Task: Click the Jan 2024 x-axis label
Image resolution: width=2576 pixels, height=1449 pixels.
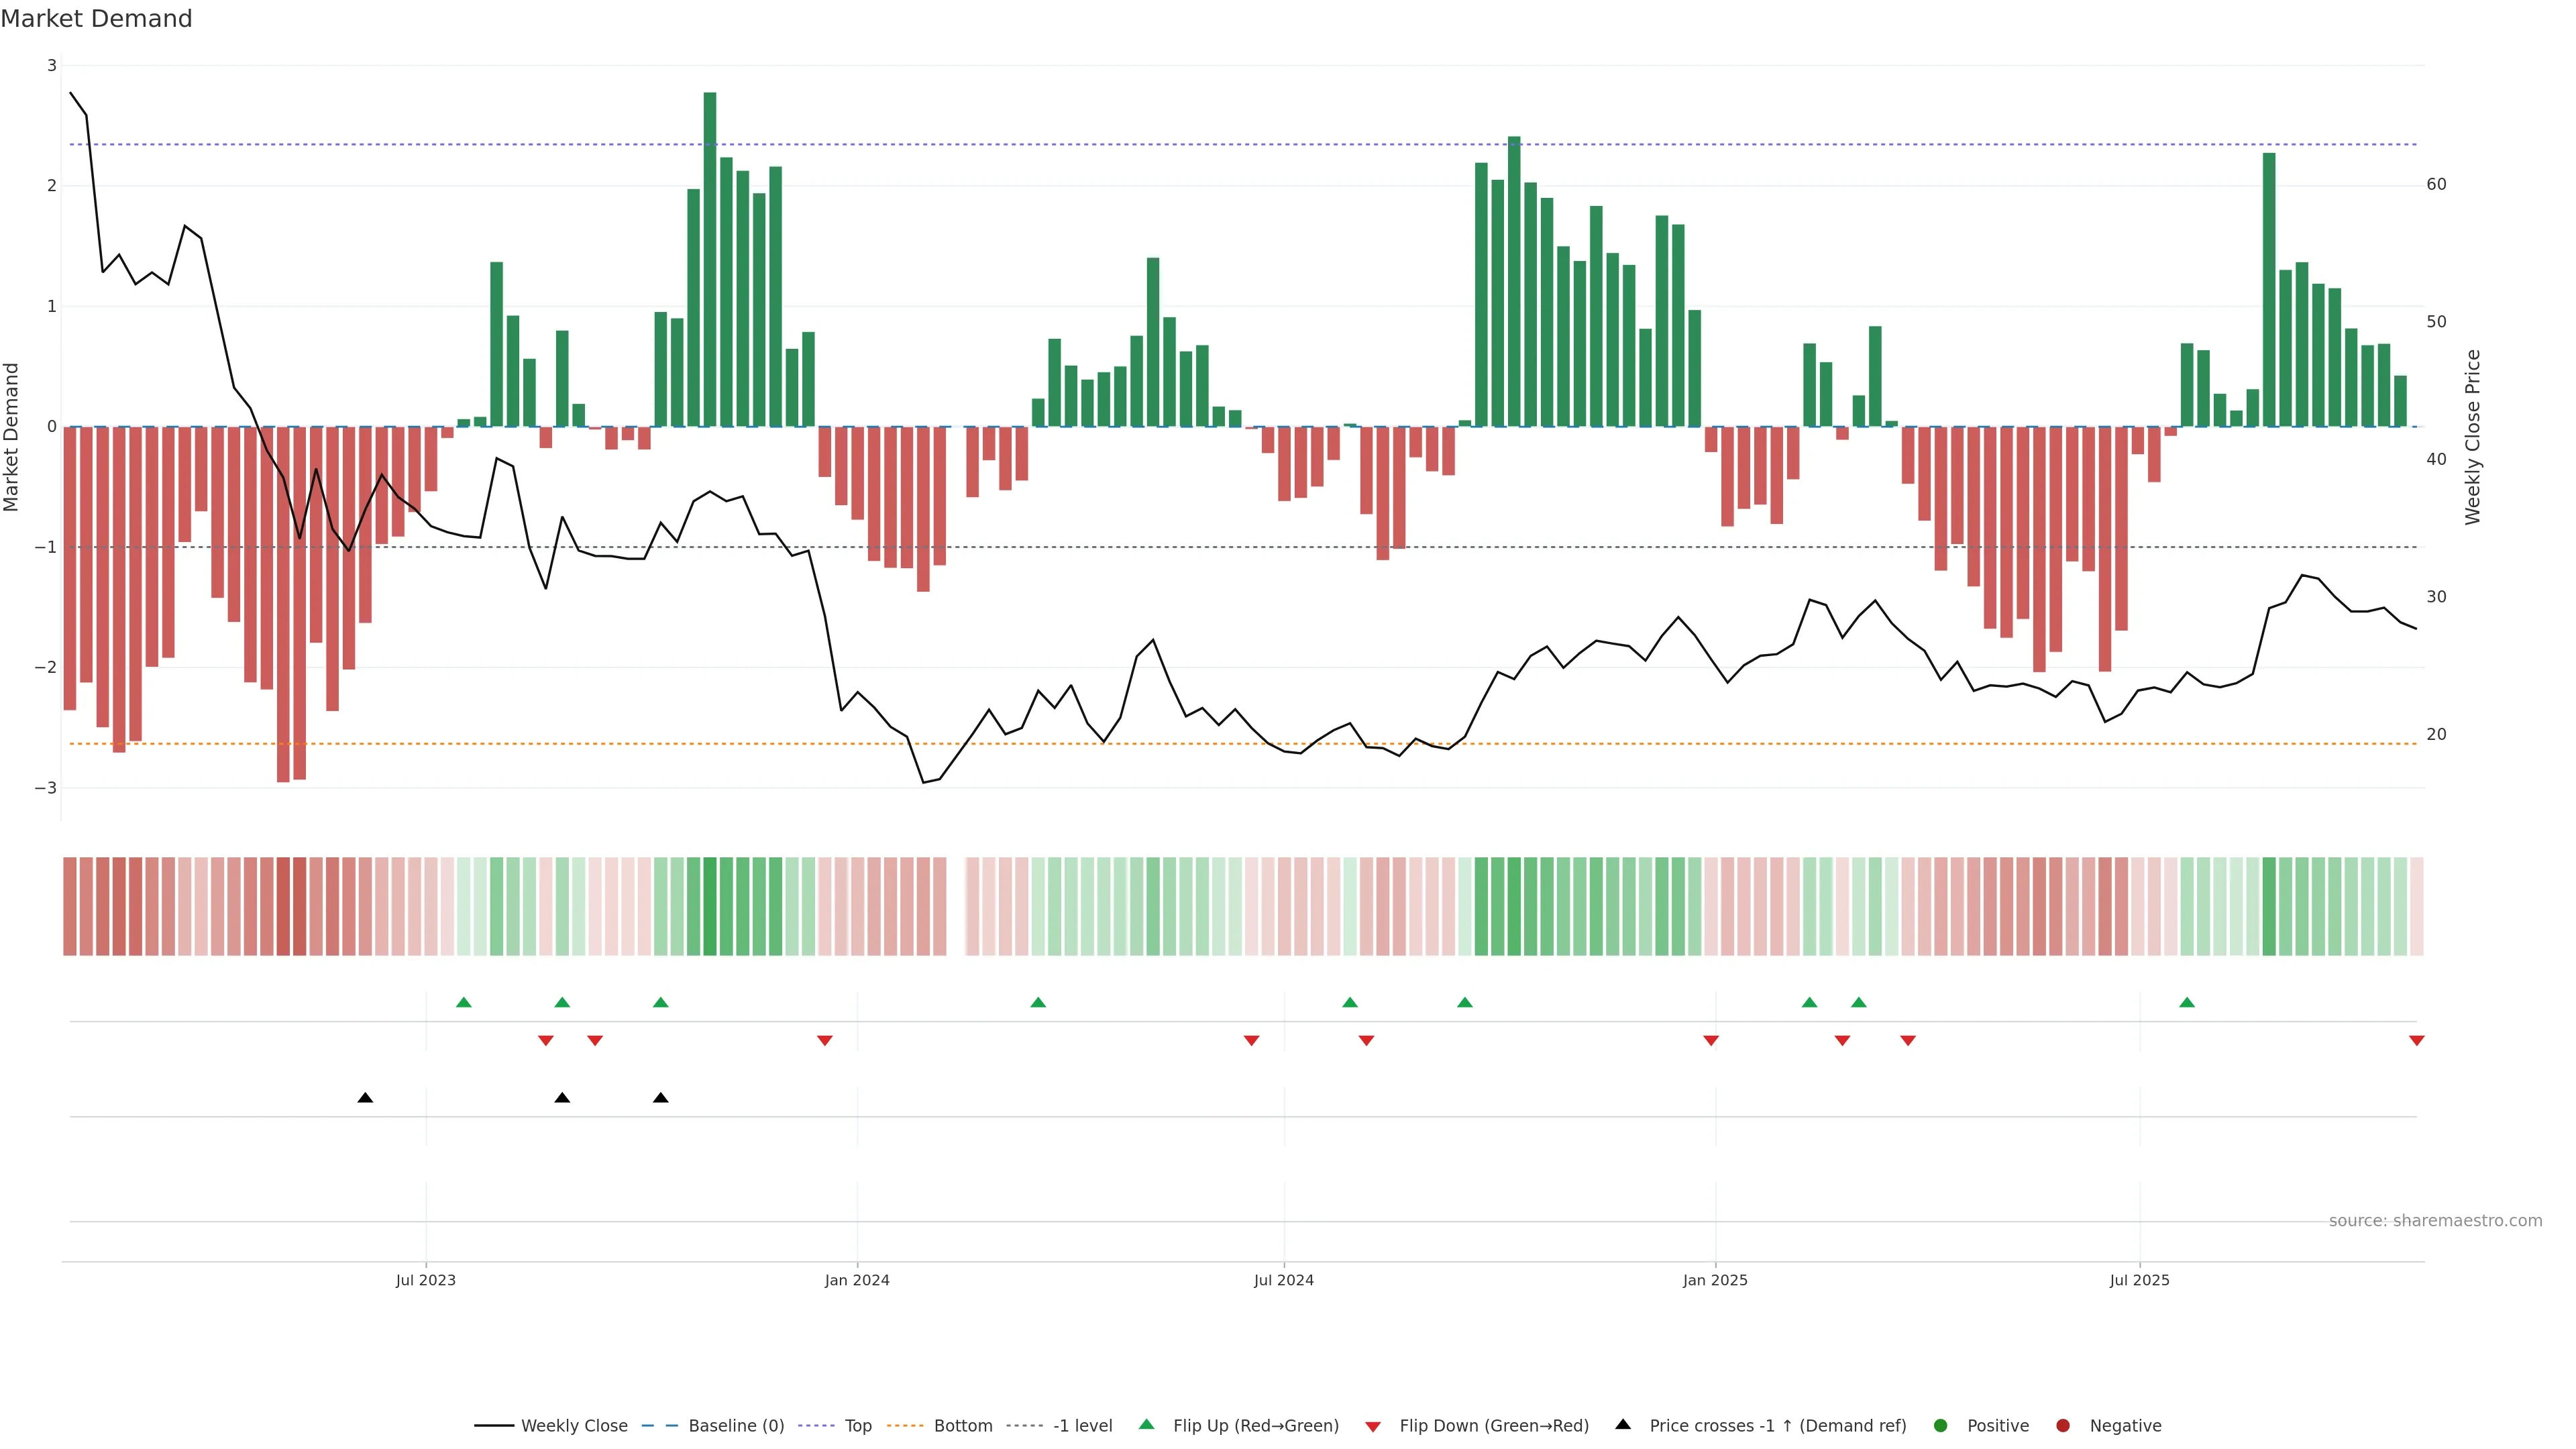Action: point(857,1280)
